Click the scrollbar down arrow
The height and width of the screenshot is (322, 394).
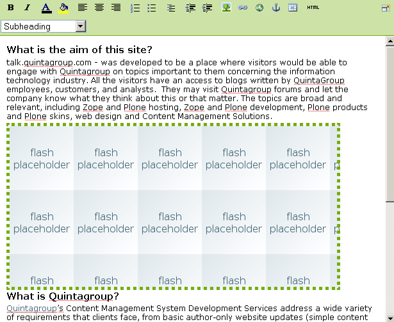click(x=390, y=318)
